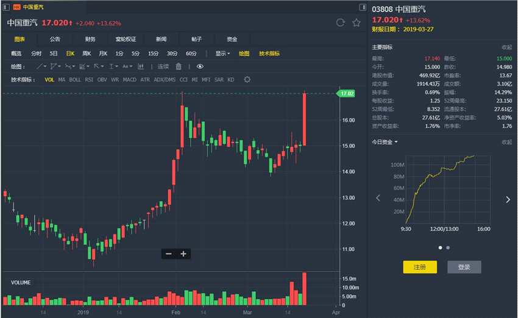Image resolution: width=518 pixels, height=318 pixels.
Task: Expand the Fibonacci tool dropdown arrow
Action: pyautogui.click(x=88, y=66)
